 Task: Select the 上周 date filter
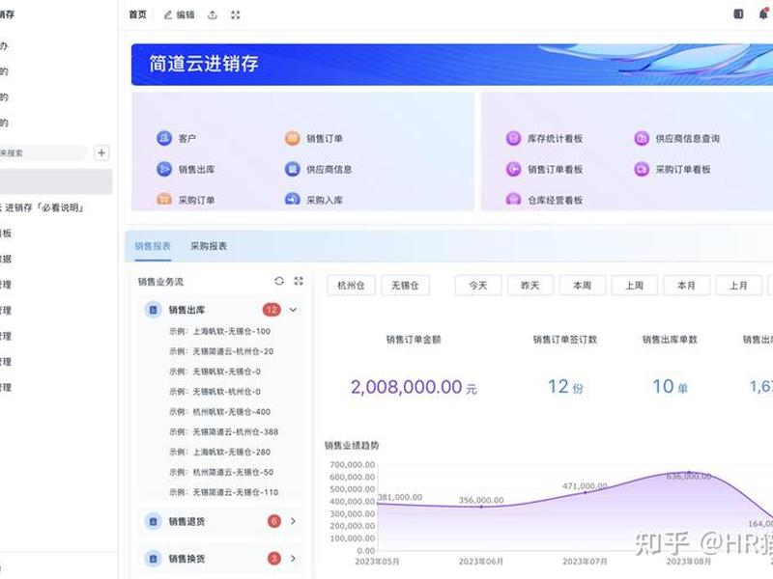pyautogui.click(x=635, y=286)
